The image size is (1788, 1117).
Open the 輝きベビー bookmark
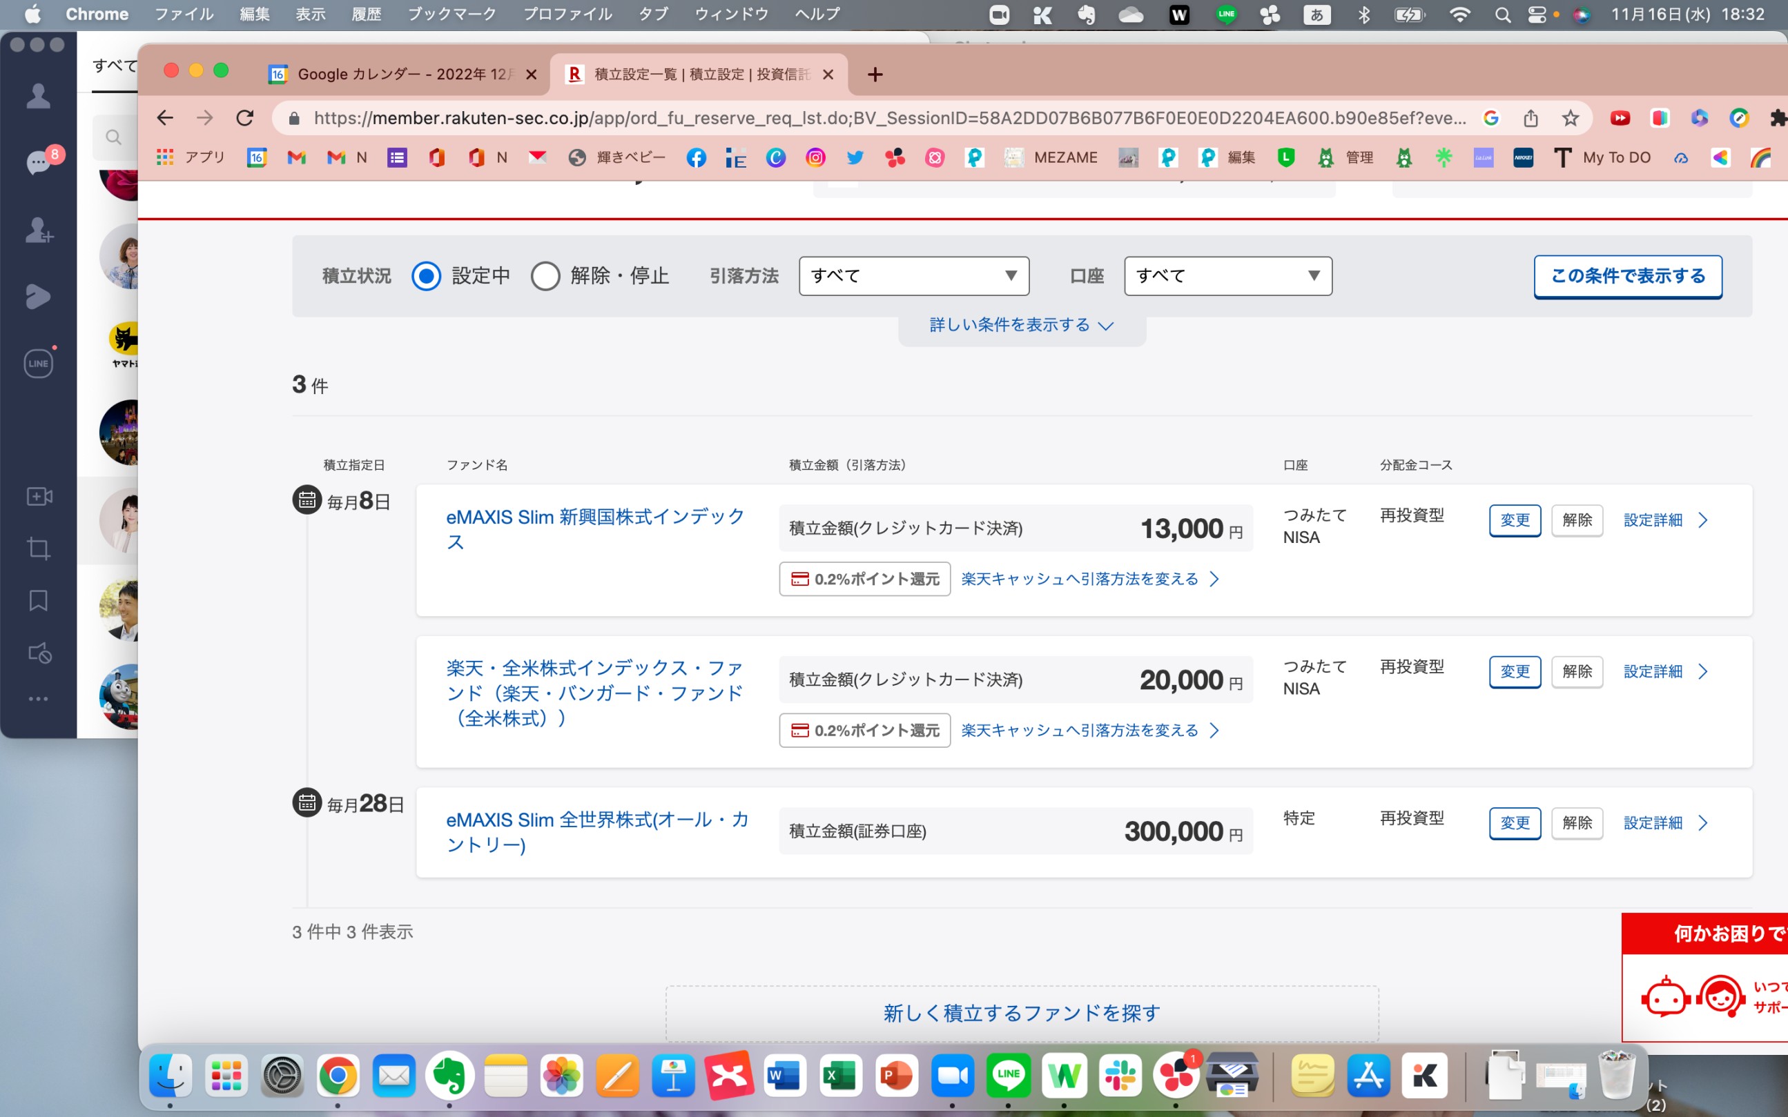coord(616,157)
